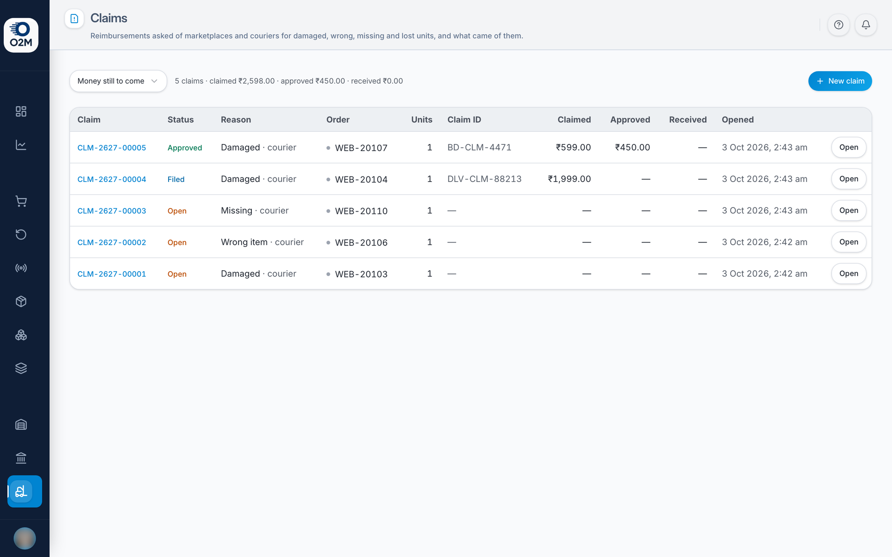The width and height of the screenshot is (892, 557).
Task: Click the New claim button
Action: pyautogui.click(x=840, y=81)
